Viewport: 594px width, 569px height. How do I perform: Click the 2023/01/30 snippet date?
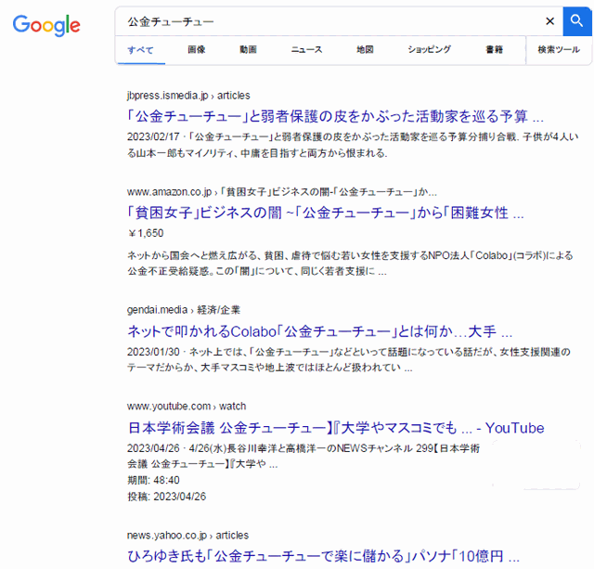click(153, 352)
